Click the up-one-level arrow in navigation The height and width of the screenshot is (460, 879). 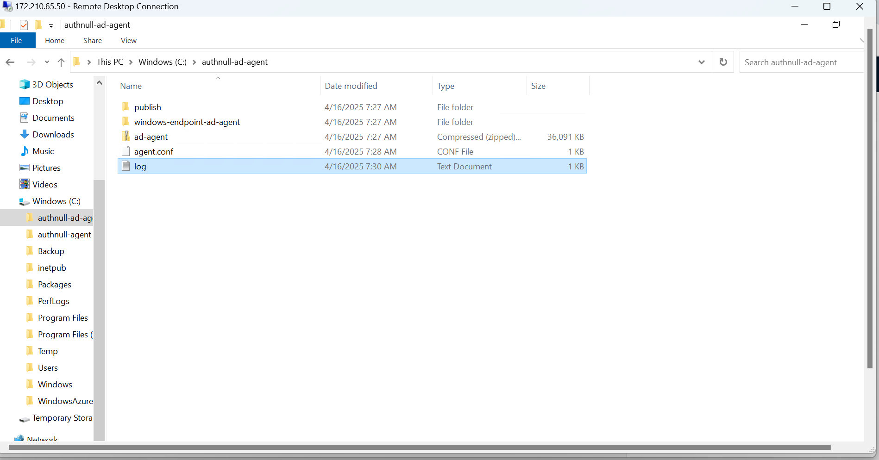tap(61, 62)
